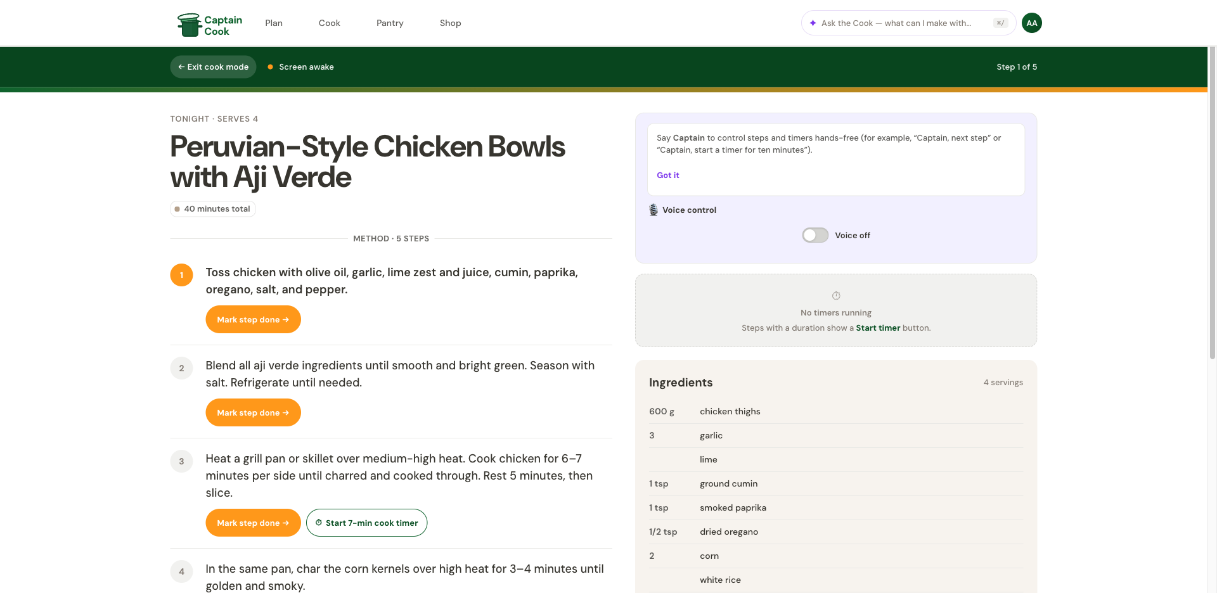Viewport: 1217px width, 593px height.
Task: Click the step 2 number badge
Action: point(181,368)
